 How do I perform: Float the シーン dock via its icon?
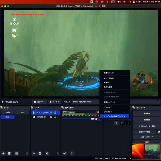coord(1,108)
